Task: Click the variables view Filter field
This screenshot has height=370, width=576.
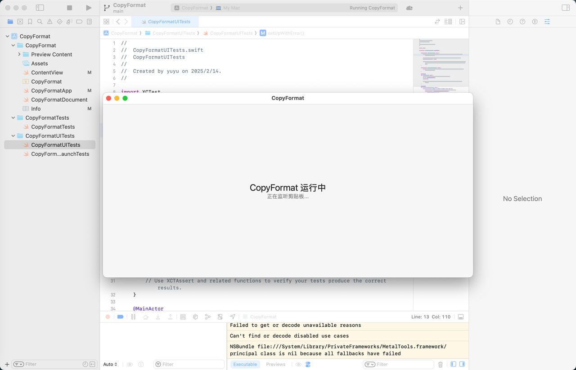Action: point(189,364)
